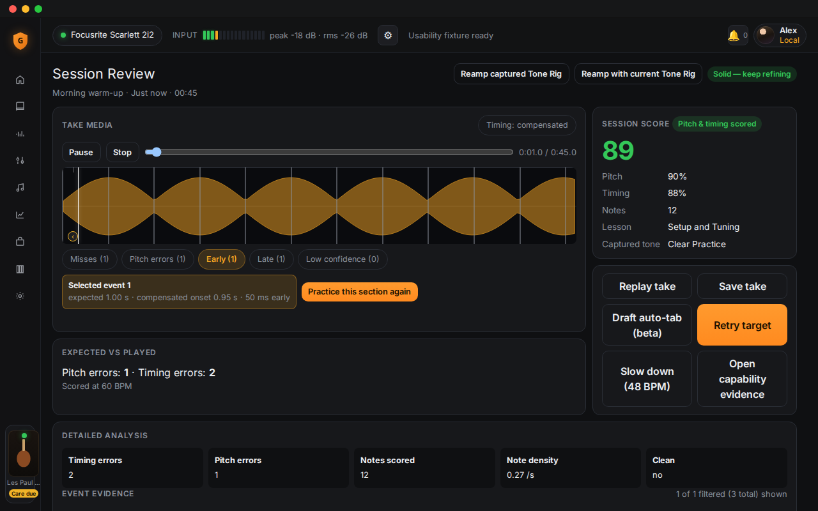The width and height of the screenshot is (818, 511).
Task: Pause the take playback
Action: (81, 152)
